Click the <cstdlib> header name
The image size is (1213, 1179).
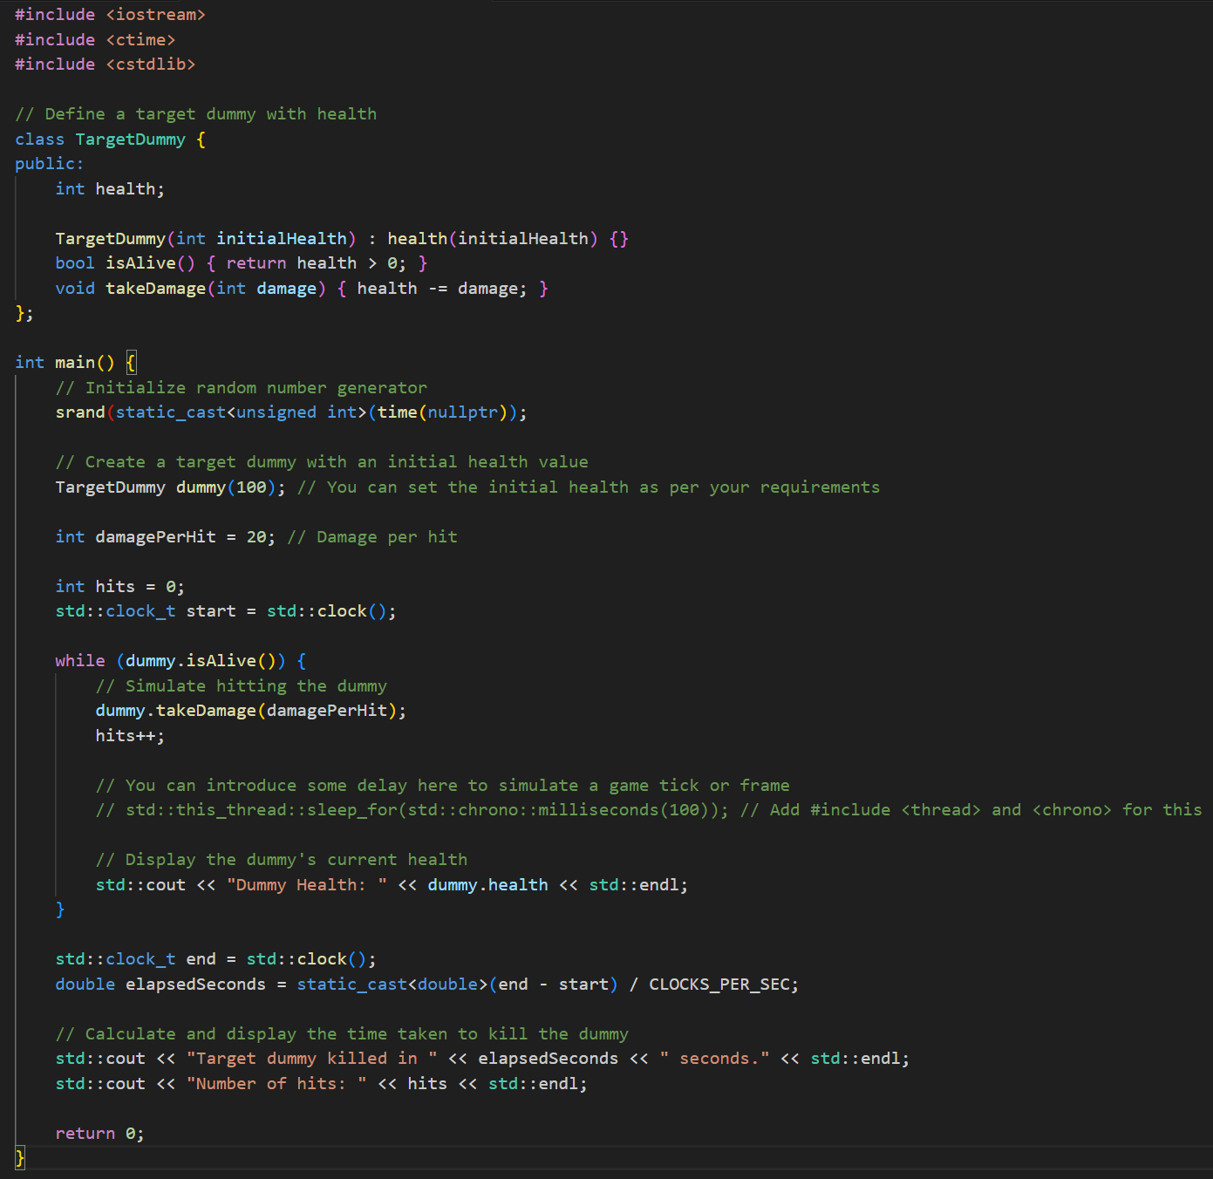pyautogui.click(x=150, y=65)
